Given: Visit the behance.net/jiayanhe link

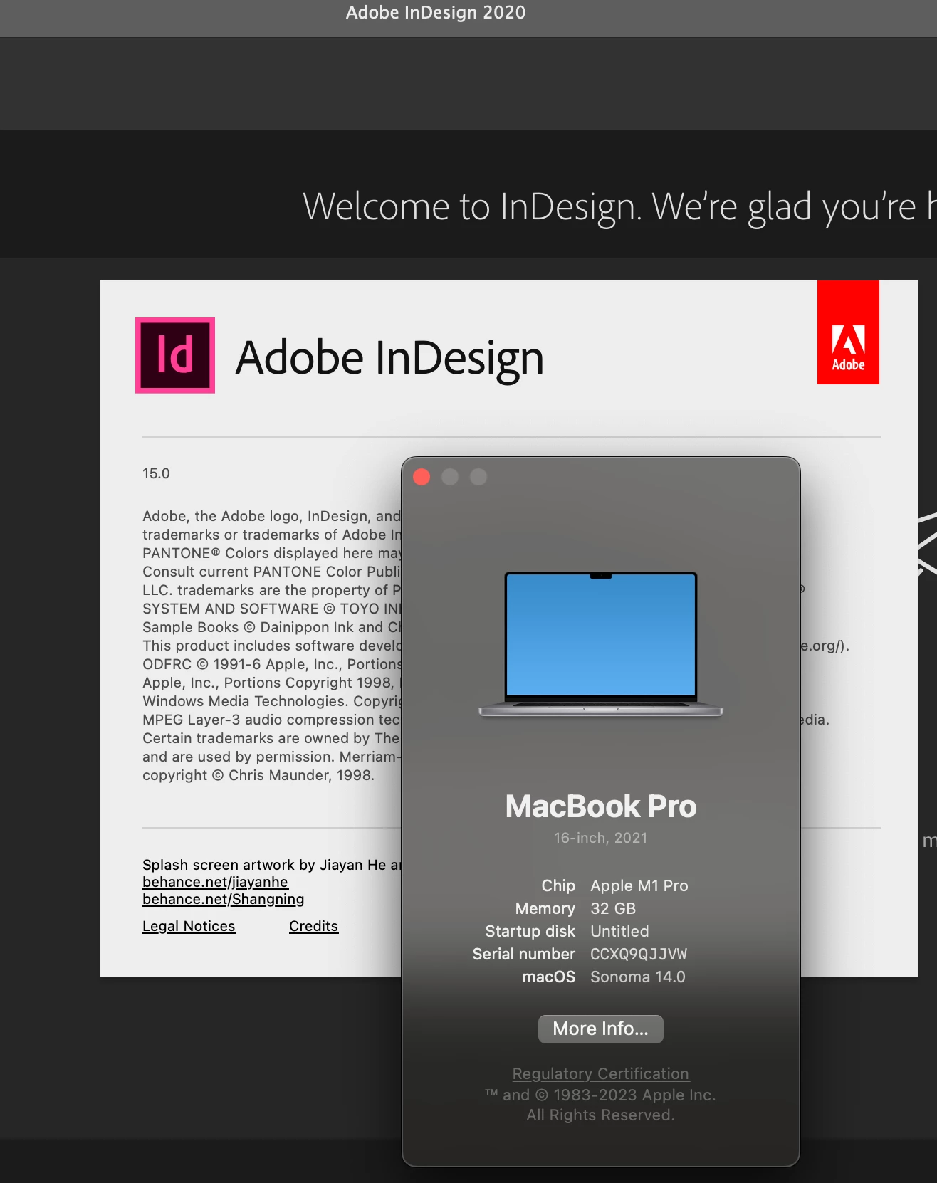Looking at the screenshot, I should pyautogui.click(x=215, y=882).
